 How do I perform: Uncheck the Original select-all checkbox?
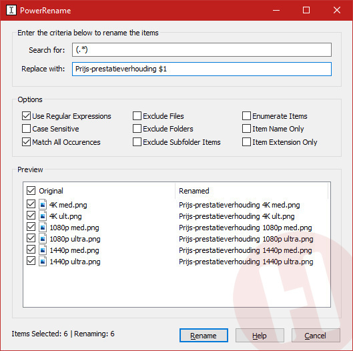pos(31,190)
